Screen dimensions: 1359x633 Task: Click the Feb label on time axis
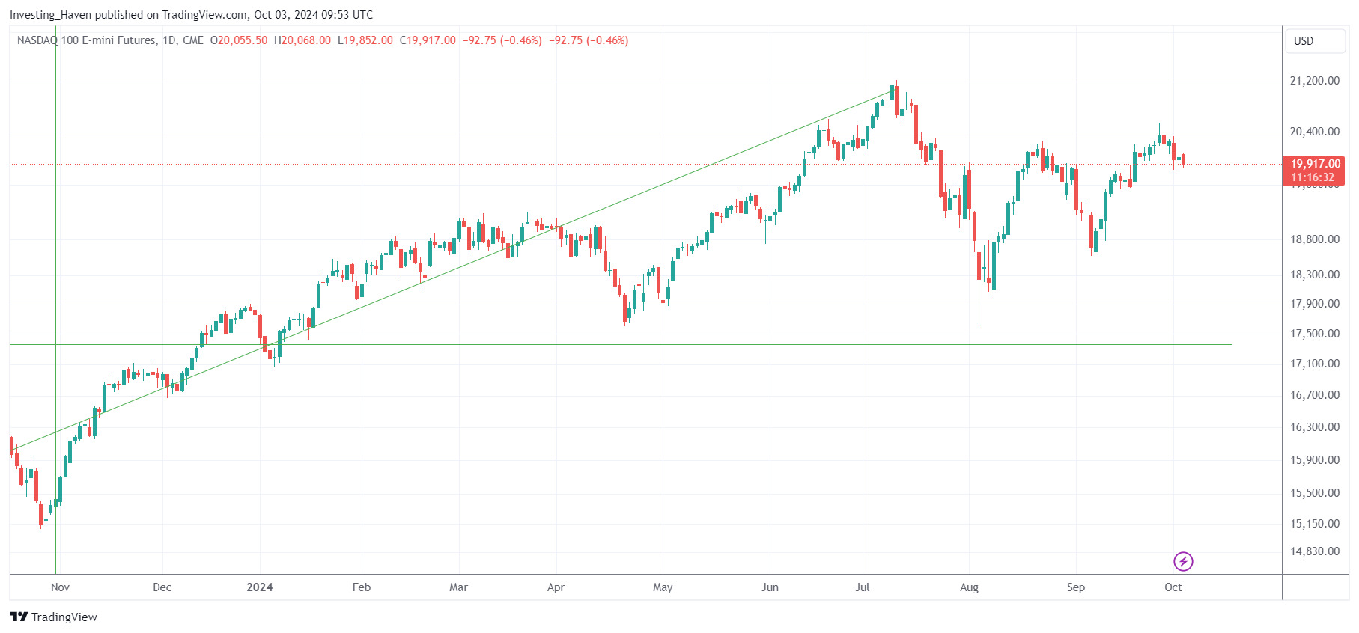pos(362,587)
